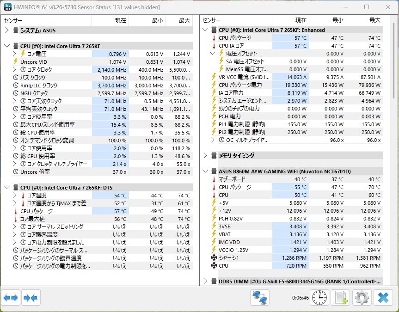The image size is (399, 312).
Task: Open remote sensor network monitor icon
Action: tap(259, 298)
